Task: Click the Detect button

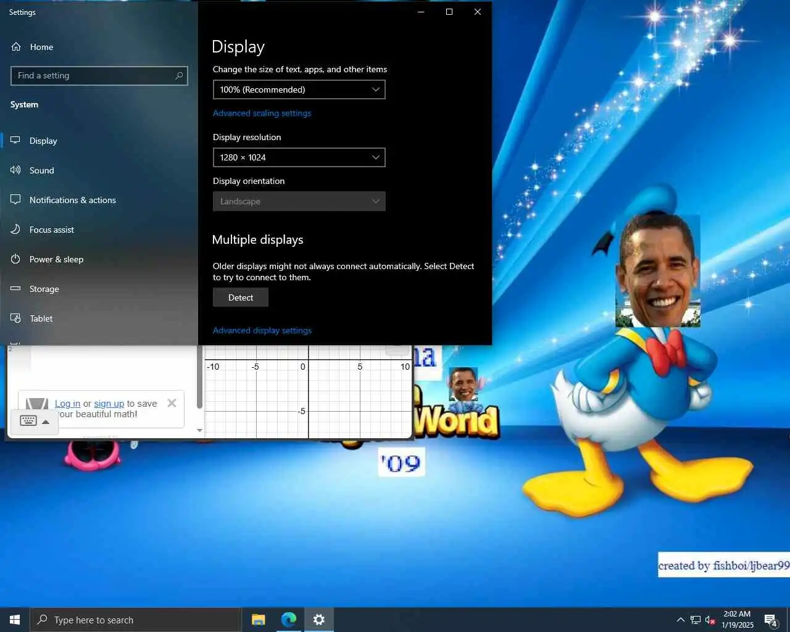Action: [x=241, y=297]
